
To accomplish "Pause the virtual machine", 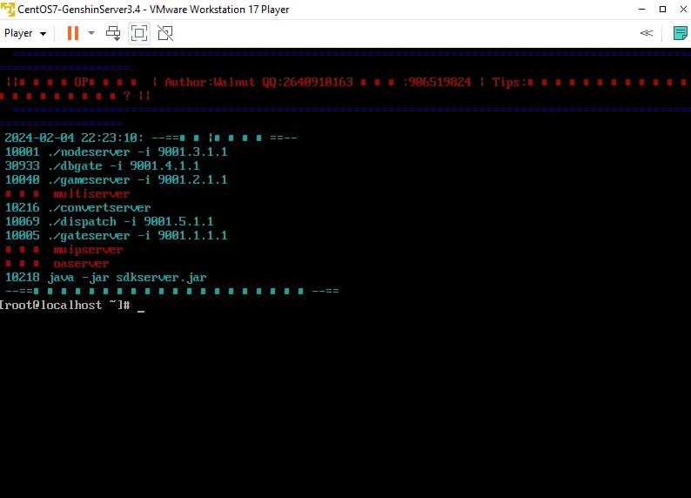I will click(73, 33).
